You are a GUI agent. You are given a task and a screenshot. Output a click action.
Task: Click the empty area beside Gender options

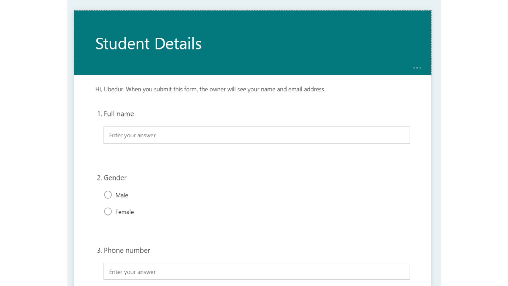(265, 203)
